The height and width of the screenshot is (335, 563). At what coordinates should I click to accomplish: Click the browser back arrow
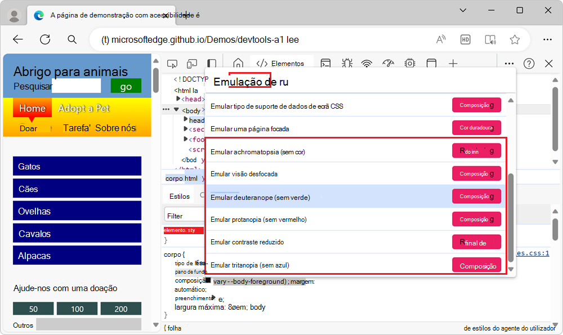[x=17, y=39]
